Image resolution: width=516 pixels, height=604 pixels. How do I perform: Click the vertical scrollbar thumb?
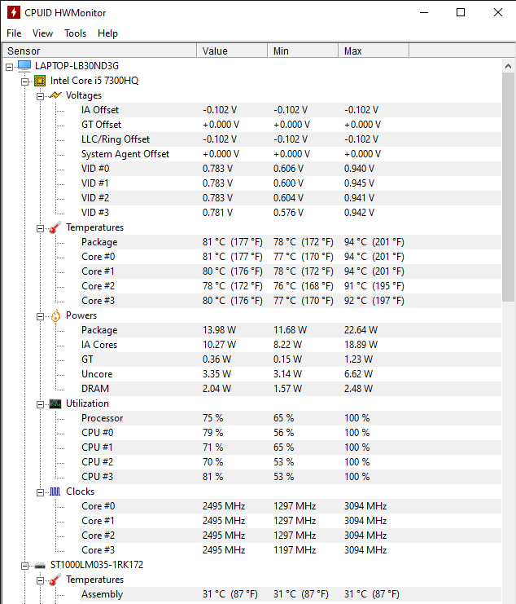[509, 187]
